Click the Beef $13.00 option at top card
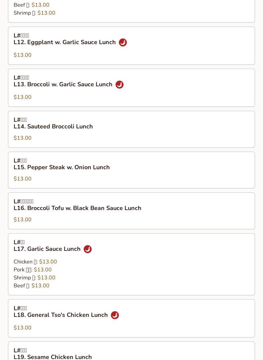This screenshot has width=263, height=360. click(32, 5)
